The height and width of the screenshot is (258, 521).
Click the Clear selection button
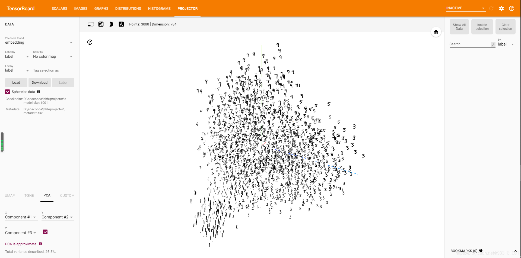(506, 27)
